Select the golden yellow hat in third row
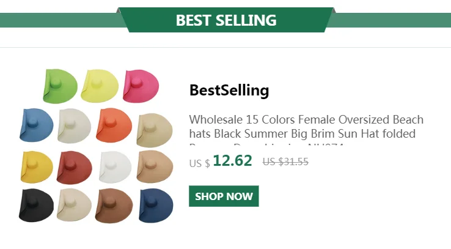The image size is (451, 249). (37, 165)
